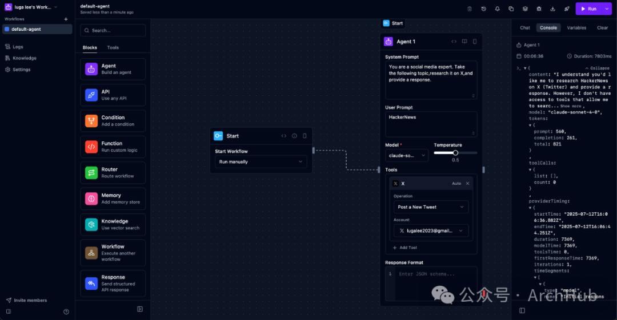This screenshot has height=320, width=617.
Task: Open docs book icon on Agent 1
Action: (x=464, y=41)
